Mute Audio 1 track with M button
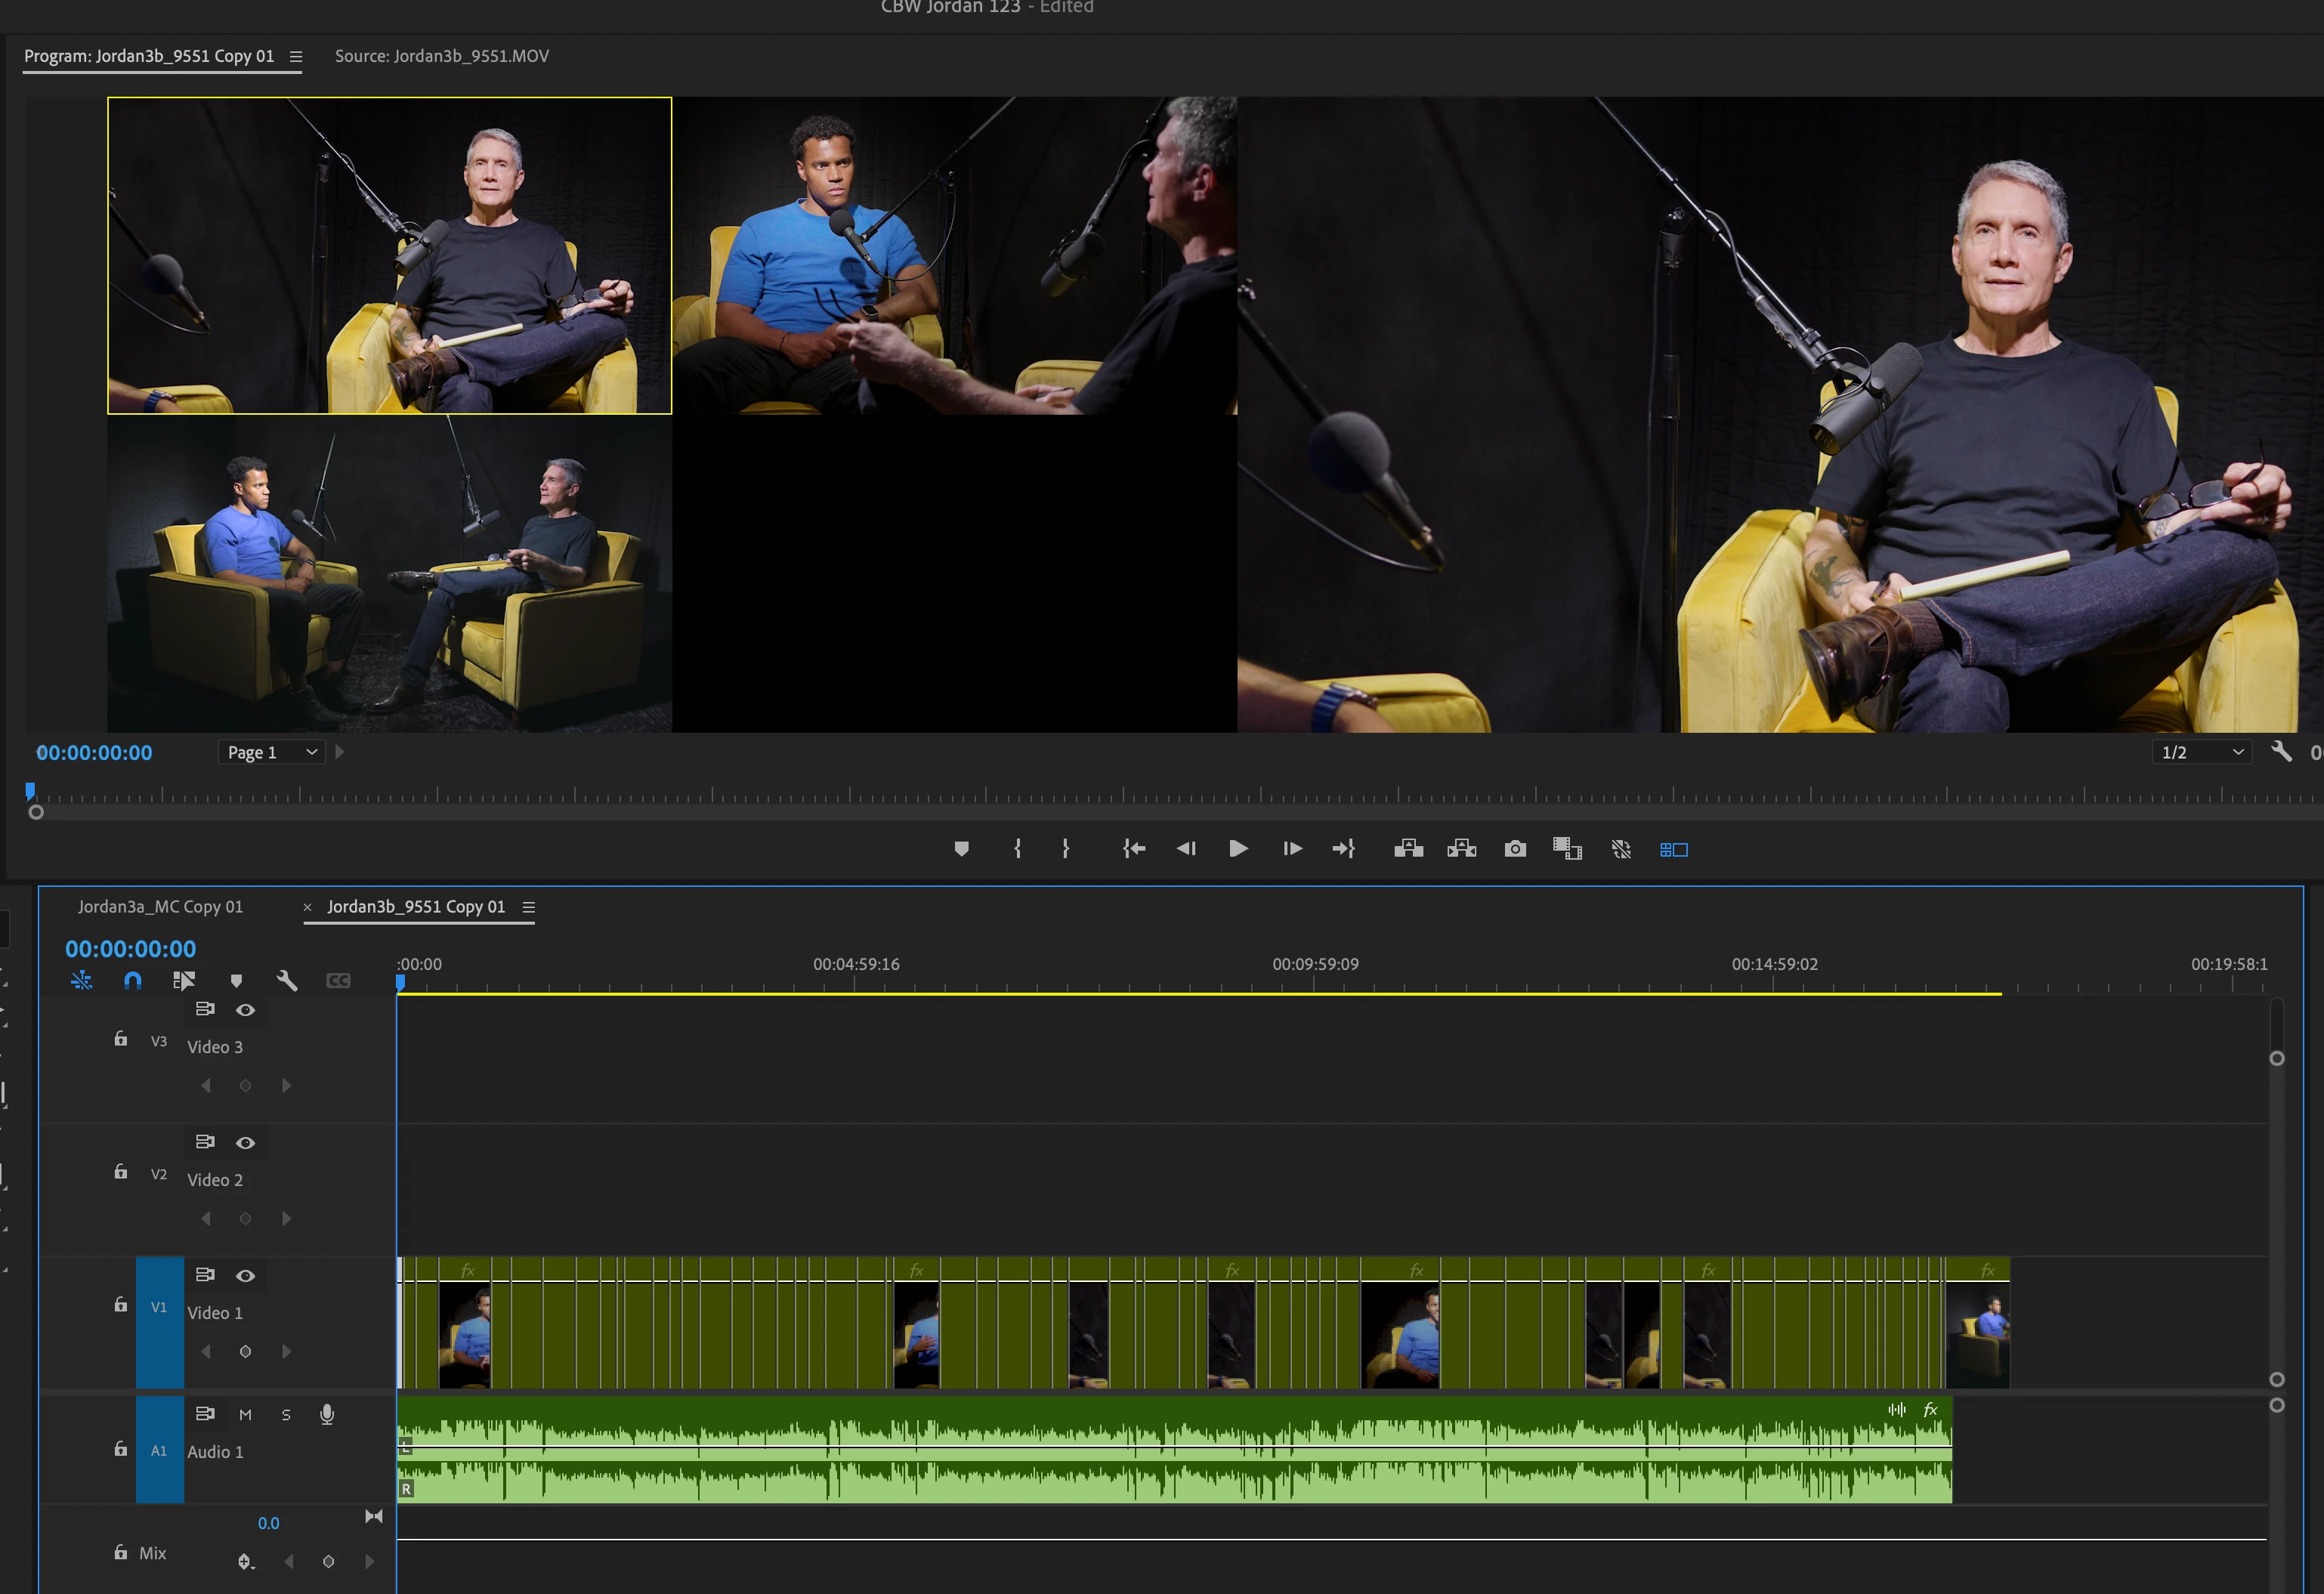The image size is (2324, 1594). click(245, 1414)
